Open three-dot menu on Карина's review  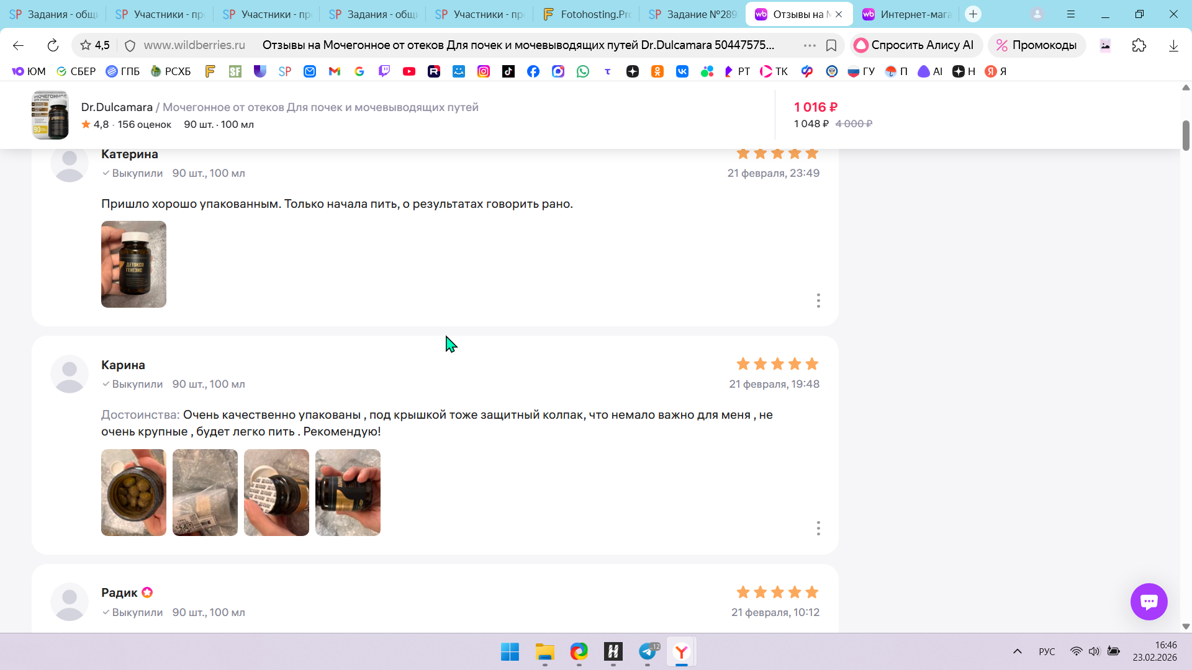pos(818,528)
